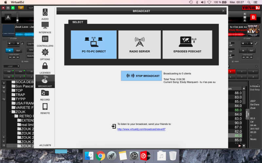Screen dimensions: 262x163
Task: Select the highlighted 85.0 BPM row
Action: coord(235,136)
